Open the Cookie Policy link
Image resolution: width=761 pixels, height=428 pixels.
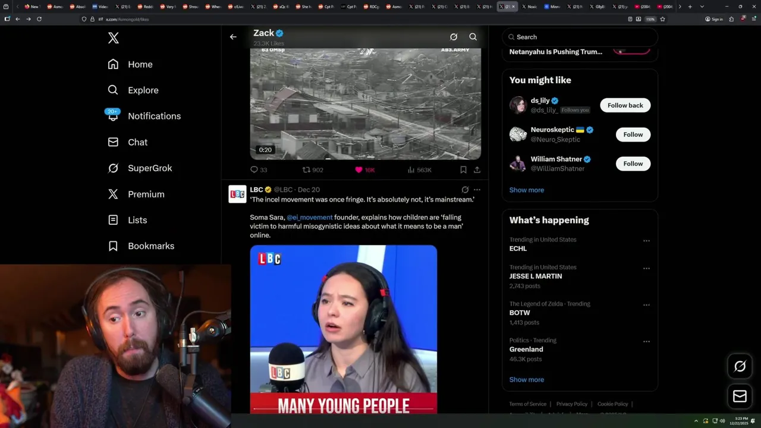click(612, 404)
